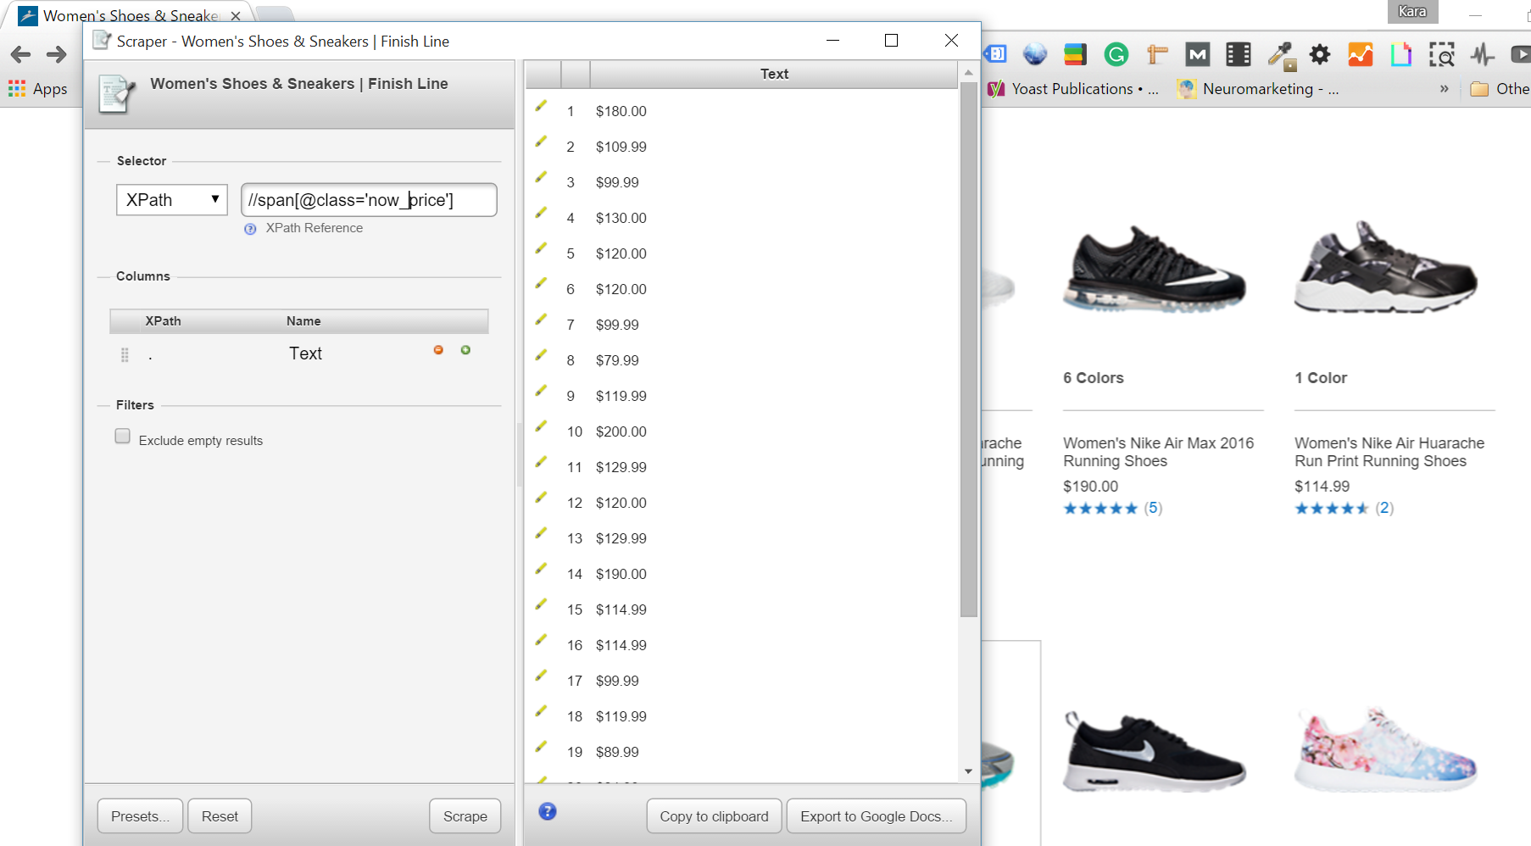Click the Tag Assistant extension icon

(x=995, y=54)
